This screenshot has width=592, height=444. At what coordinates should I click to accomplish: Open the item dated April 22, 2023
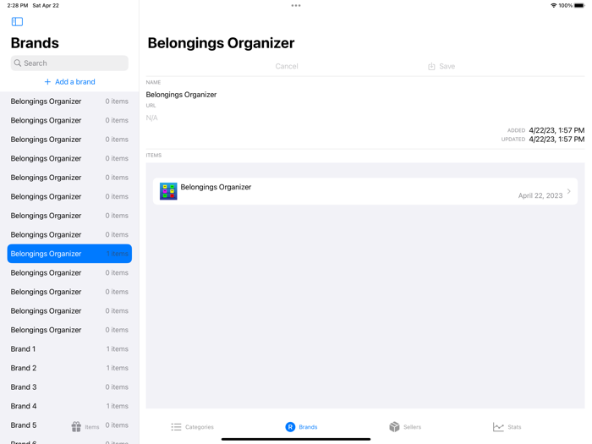(365, 191)
